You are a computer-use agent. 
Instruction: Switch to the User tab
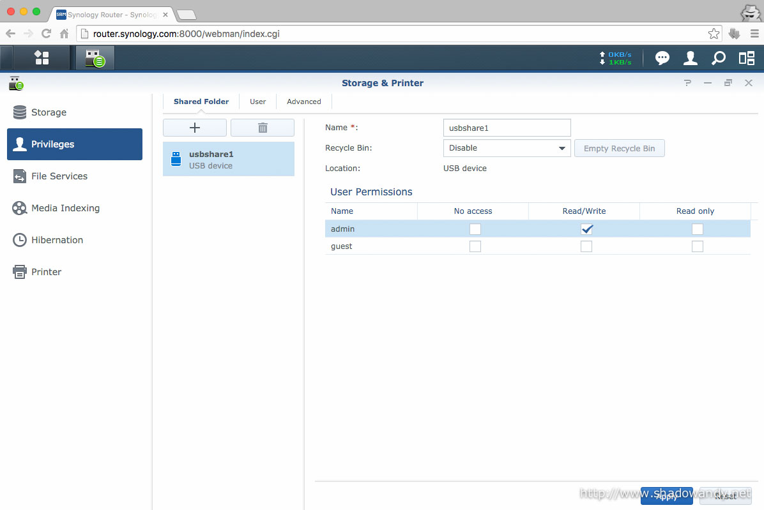(x=258, y=101)
